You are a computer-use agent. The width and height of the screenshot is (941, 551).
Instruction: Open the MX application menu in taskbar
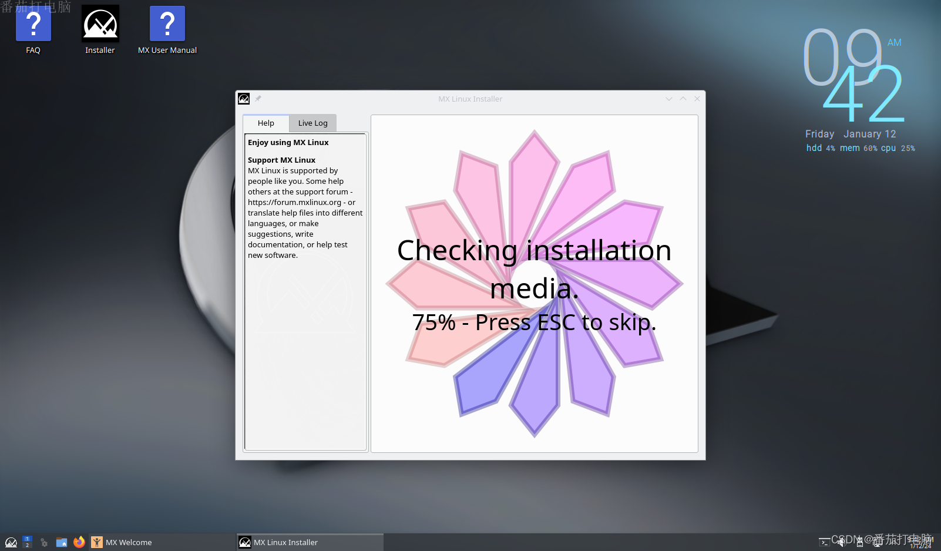(11, 542)
